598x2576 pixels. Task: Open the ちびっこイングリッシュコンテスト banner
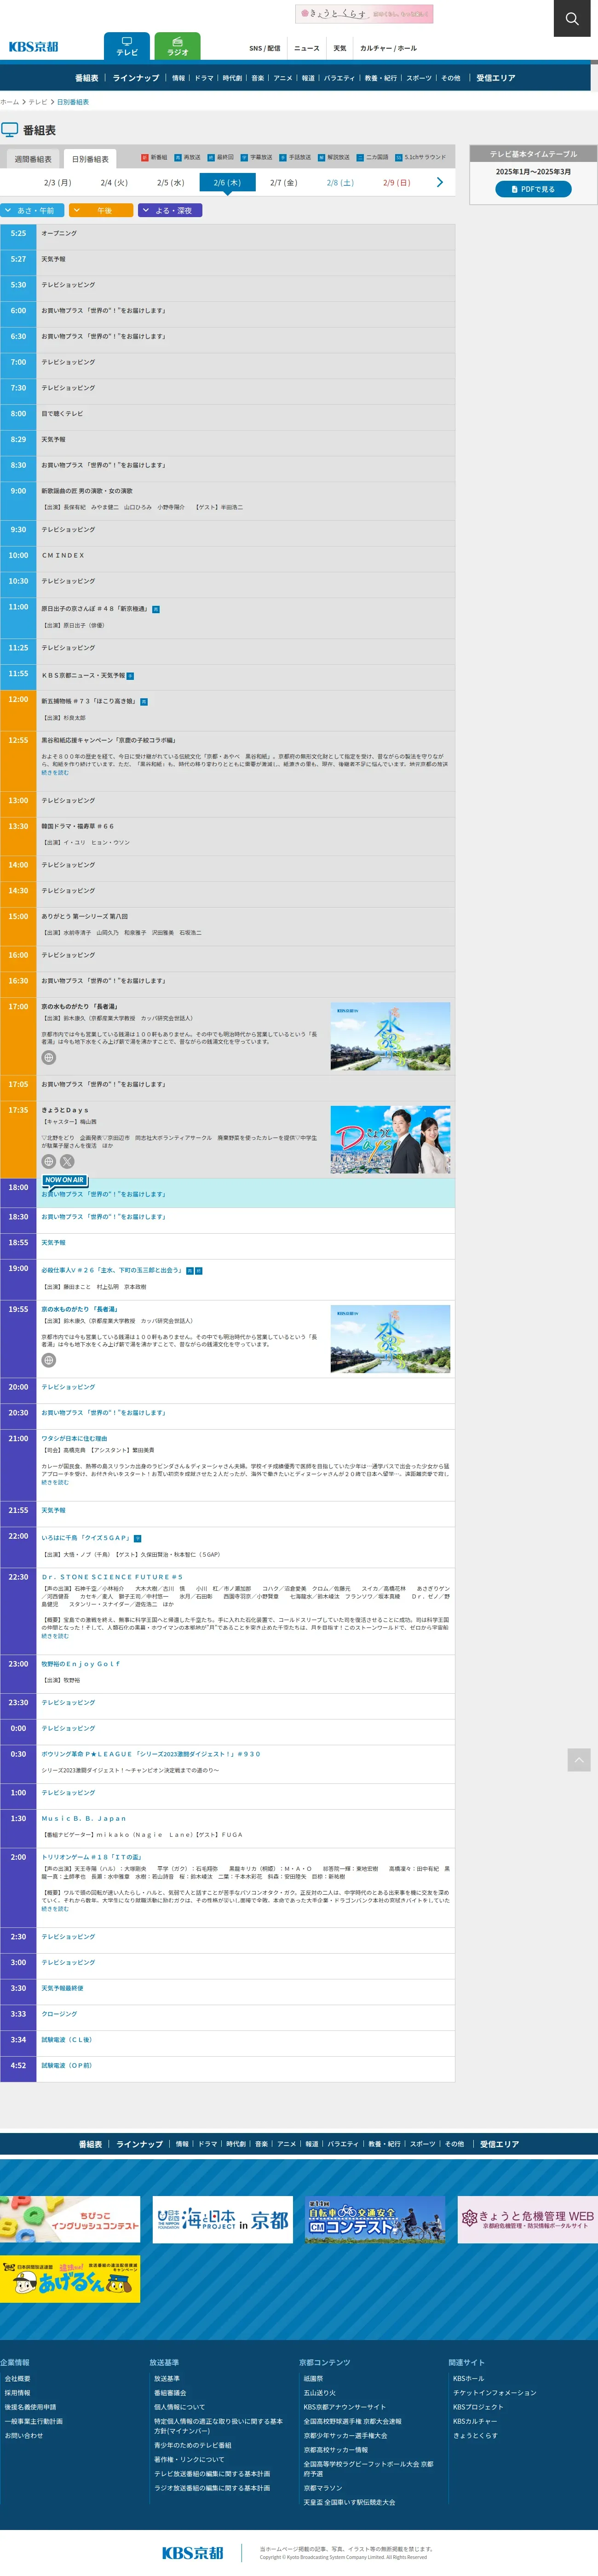click(x=70, y=2219)
